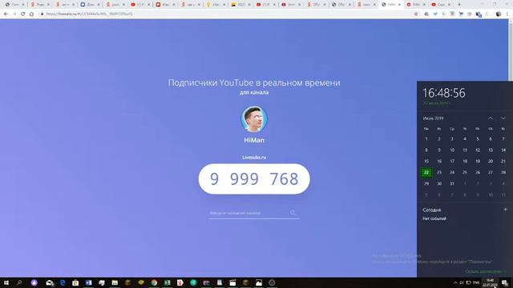
Task: Open the browser home page icon
Action: [x=31, y=14]
